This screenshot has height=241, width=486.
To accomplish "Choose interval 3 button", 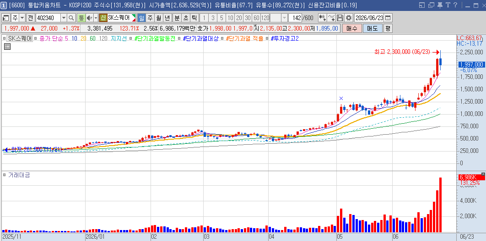I will pyautogui.click(x=213, y=18).
